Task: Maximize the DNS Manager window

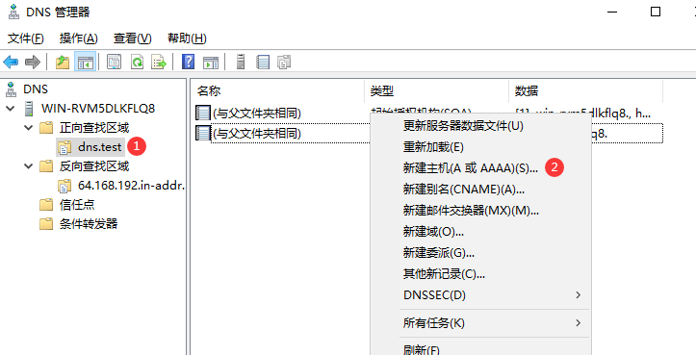Action: click(x=656, y=12)
